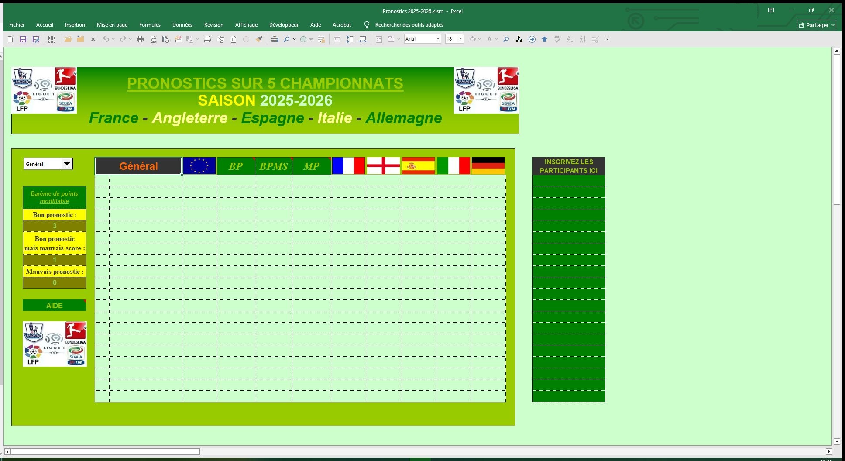Click the Partager share button
Image resolution: width=845 pixels, height=461 pixels.
(816, 25)
